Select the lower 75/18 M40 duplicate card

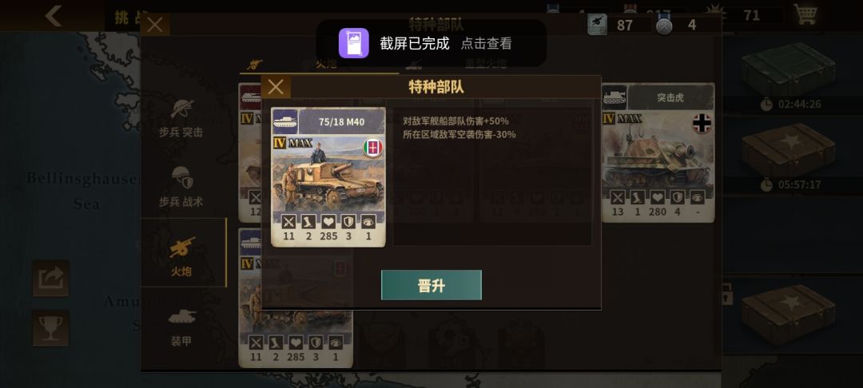[296, 299]
